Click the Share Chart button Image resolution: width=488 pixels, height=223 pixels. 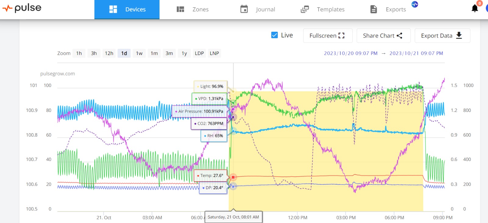coord(383,36)
